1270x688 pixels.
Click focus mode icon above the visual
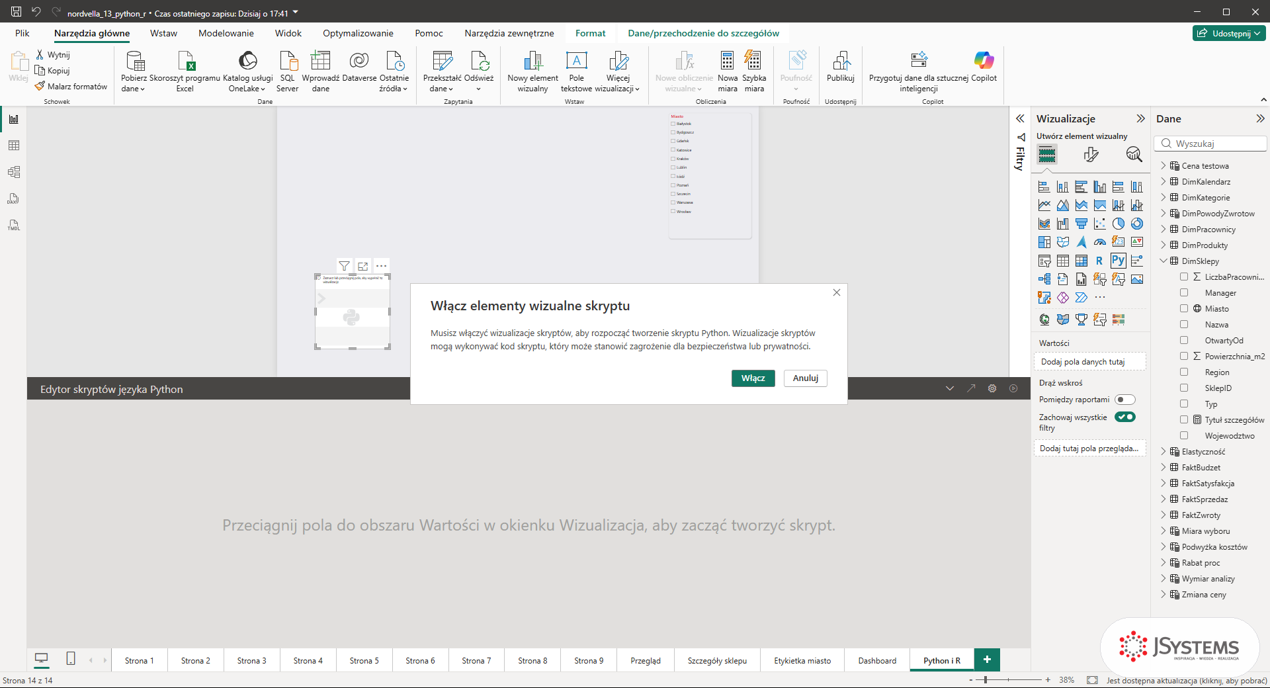click(x=362, y=266)
